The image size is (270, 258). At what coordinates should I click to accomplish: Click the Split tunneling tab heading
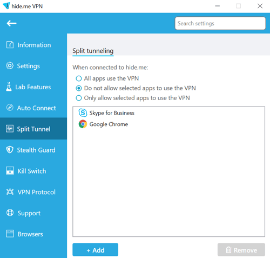(93, 51)
